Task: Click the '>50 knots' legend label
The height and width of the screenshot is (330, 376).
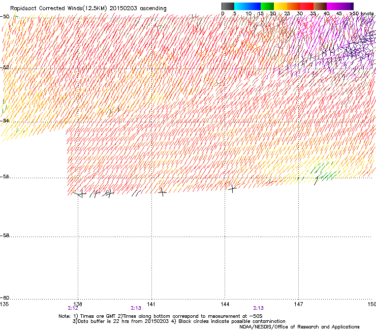Action: tap(361, 13)
